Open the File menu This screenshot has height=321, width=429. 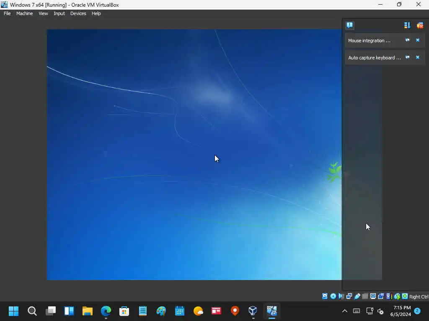coord(7,13)
